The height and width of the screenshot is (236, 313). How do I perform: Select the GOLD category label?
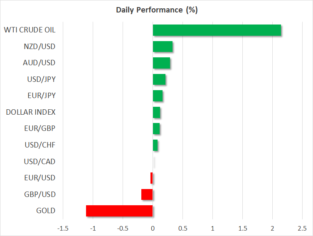(x=46, y=211)
